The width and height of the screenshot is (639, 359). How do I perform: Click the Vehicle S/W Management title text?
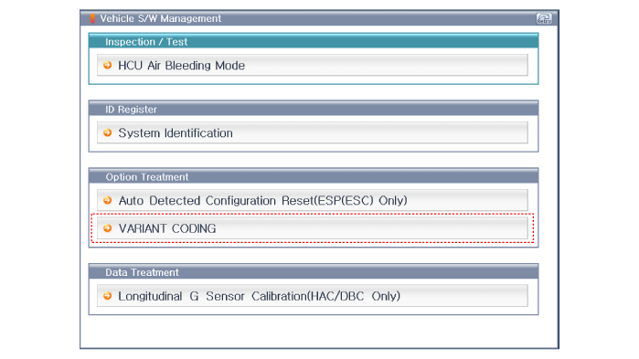coord(161,18)
